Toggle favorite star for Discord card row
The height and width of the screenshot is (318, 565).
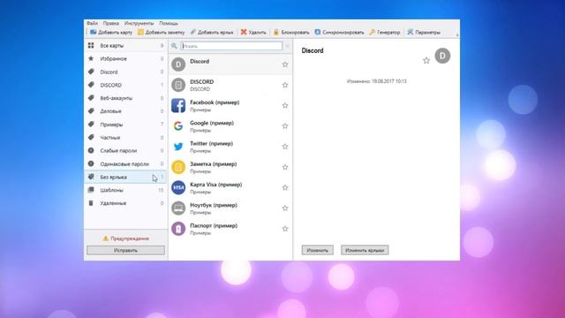coord(285,64)
